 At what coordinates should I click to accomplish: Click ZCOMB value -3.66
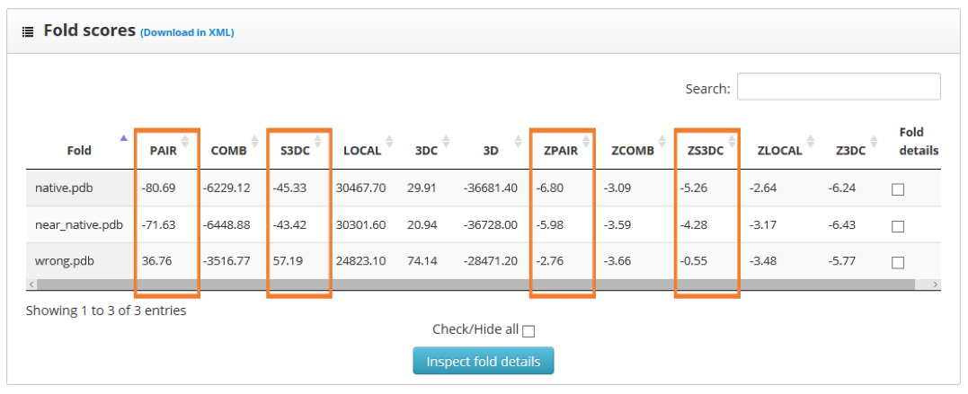[617, 261]
